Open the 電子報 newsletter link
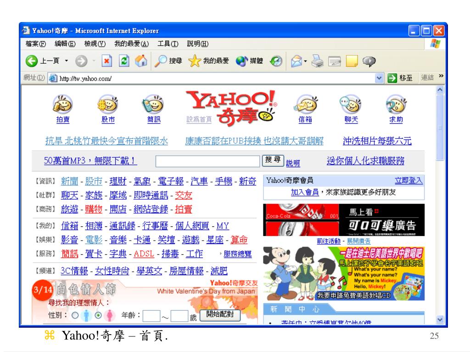470x352 pixels. [171, 181]
